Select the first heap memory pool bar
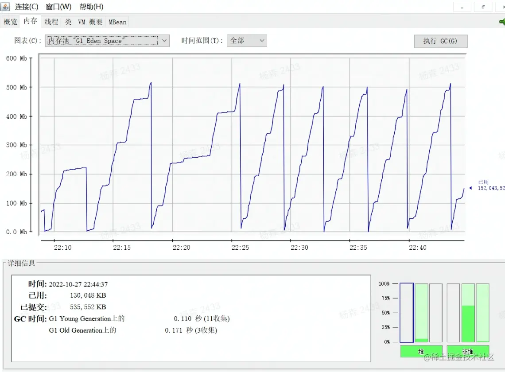 coord(407,313)
